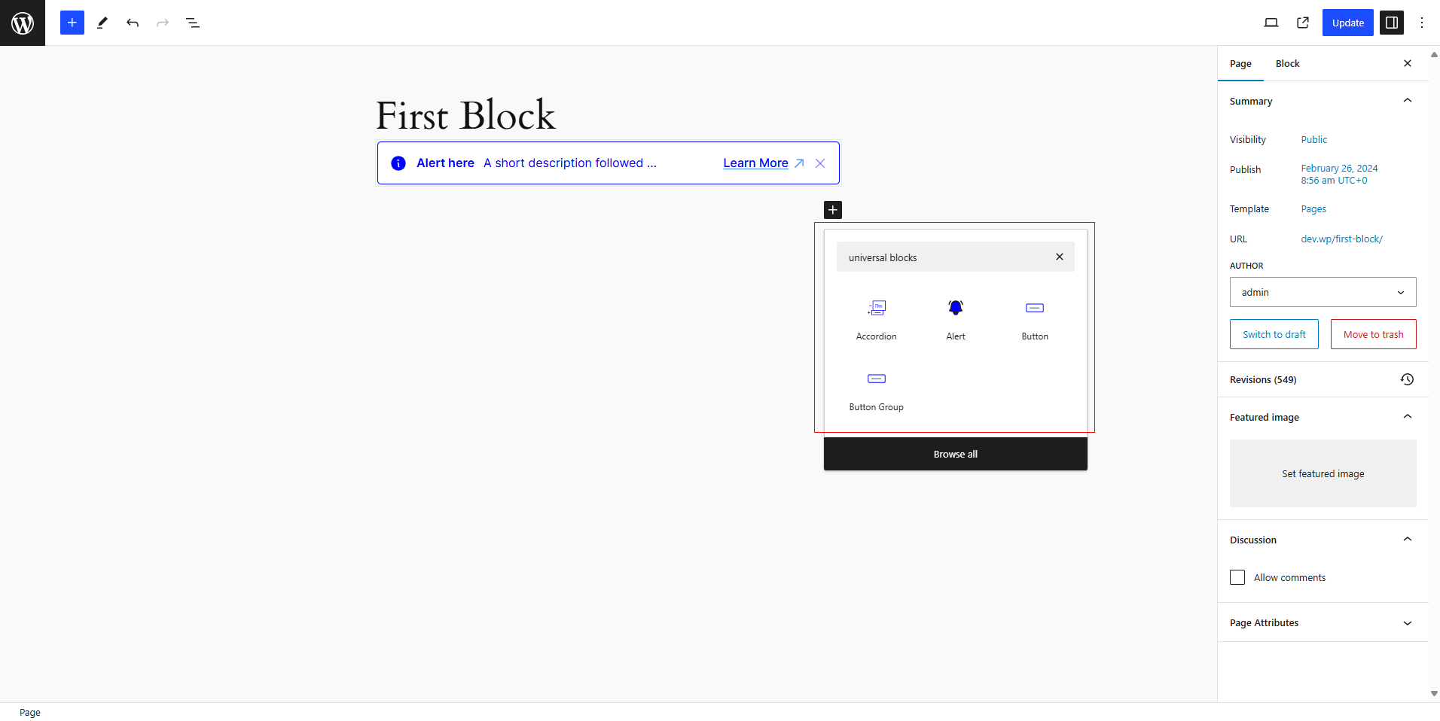Image resolution: width=1440 pixels, height=721 pixels.
Task: Select the Tools pencil icon
Action: click(x=102, y=23)
